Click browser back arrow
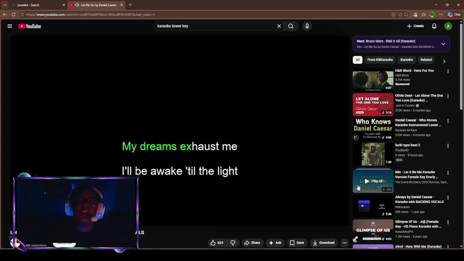Image resolution: width=464 pixels, height=261 pixels. coord(5,14)
